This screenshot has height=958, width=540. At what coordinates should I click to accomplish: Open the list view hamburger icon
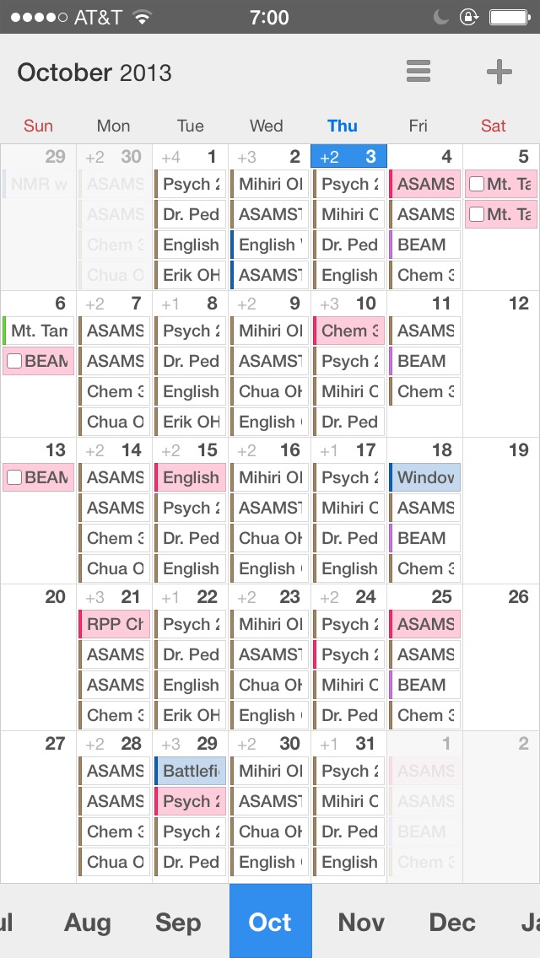coord(418,72)
